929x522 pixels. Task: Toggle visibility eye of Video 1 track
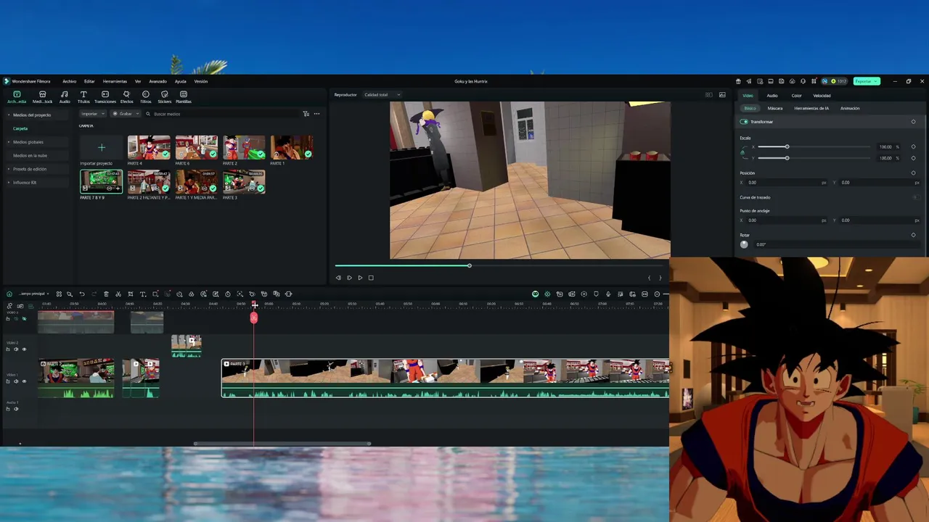[24, 381]
